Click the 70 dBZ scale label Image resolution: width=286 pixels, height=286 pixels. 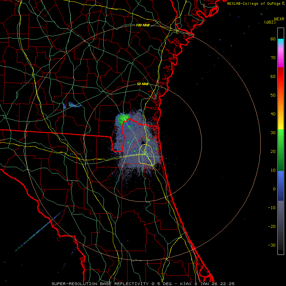(273, 58)
